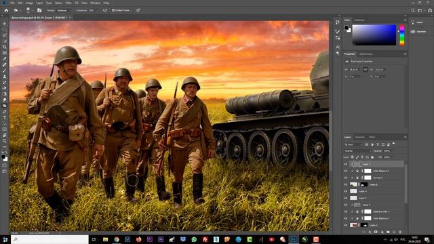Open the Exposure slider dropdown arrow
Viewport: 434px width, 244px height.
click(98, 10)
